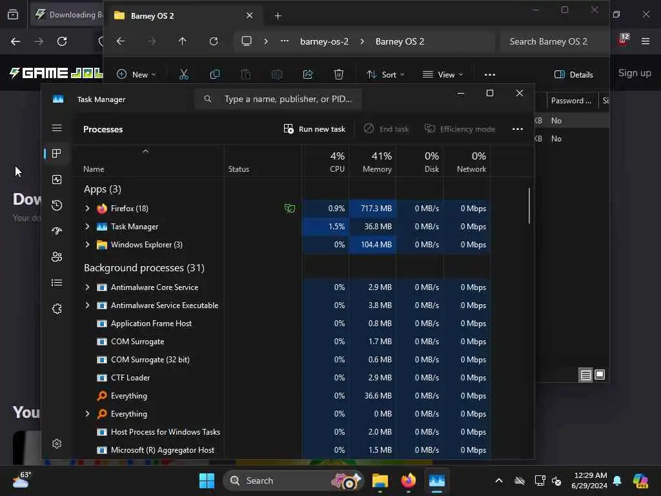661x496 pixels.
Task: Open Performance page in Task Manager sidebar
Action: click(57, 180)
